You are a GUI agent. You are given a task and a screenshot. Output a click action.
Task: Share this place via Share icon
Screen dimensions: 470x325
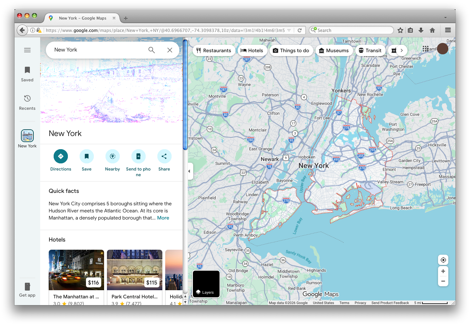coord(164,156)
